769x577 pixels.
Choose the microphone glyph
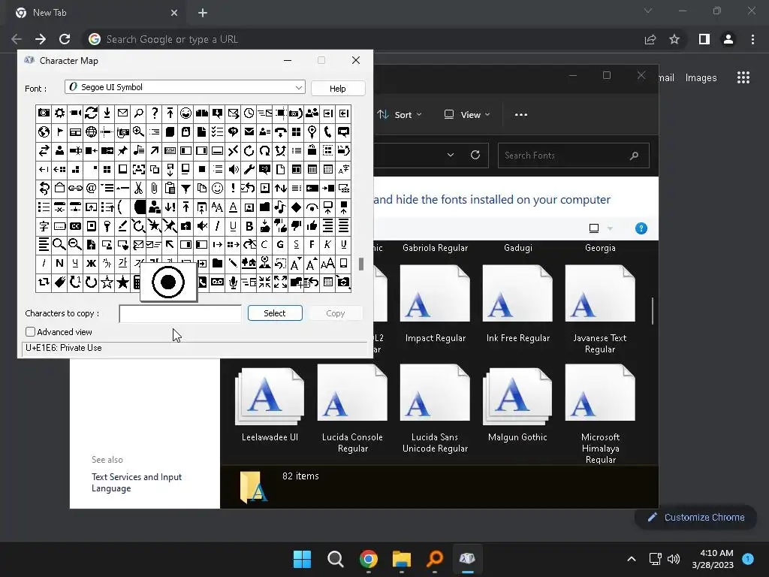[x=233, y=282]
